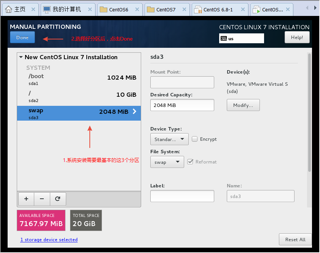This screenshot has width=320, height=253.
Task: Close the CentOS6 tab
Action: tap(137, 9)
